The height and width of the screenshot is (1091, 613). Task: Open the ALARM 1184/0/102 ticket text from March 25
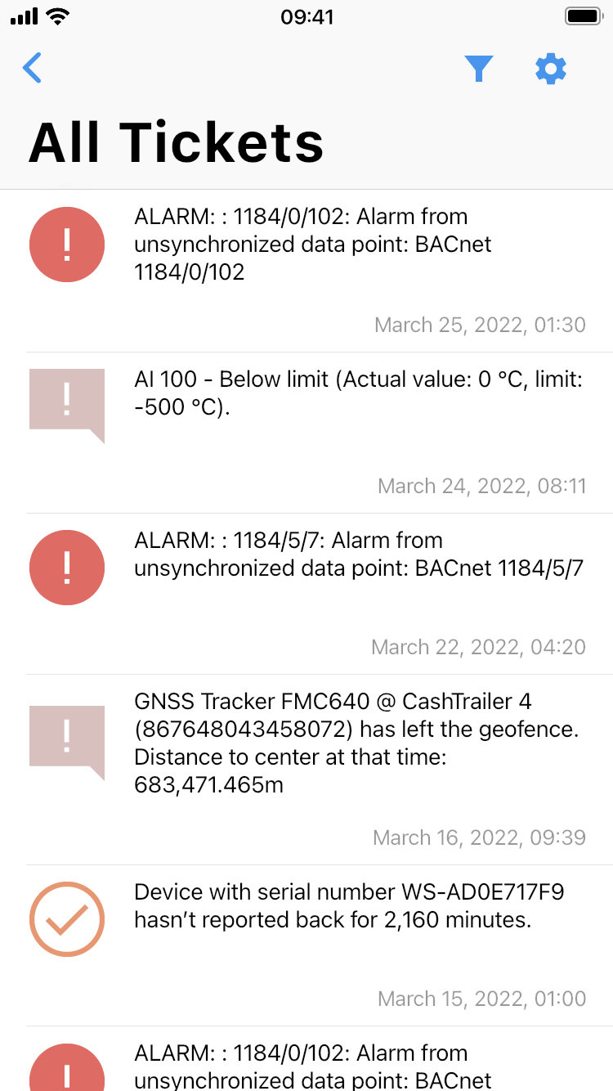313,245
